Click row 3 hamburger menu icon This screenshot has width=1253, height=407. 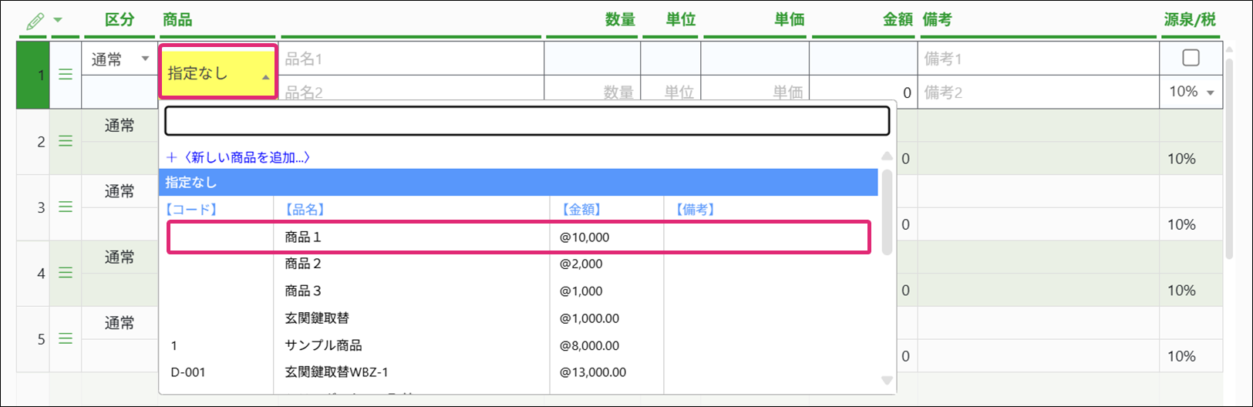(66, 207)
